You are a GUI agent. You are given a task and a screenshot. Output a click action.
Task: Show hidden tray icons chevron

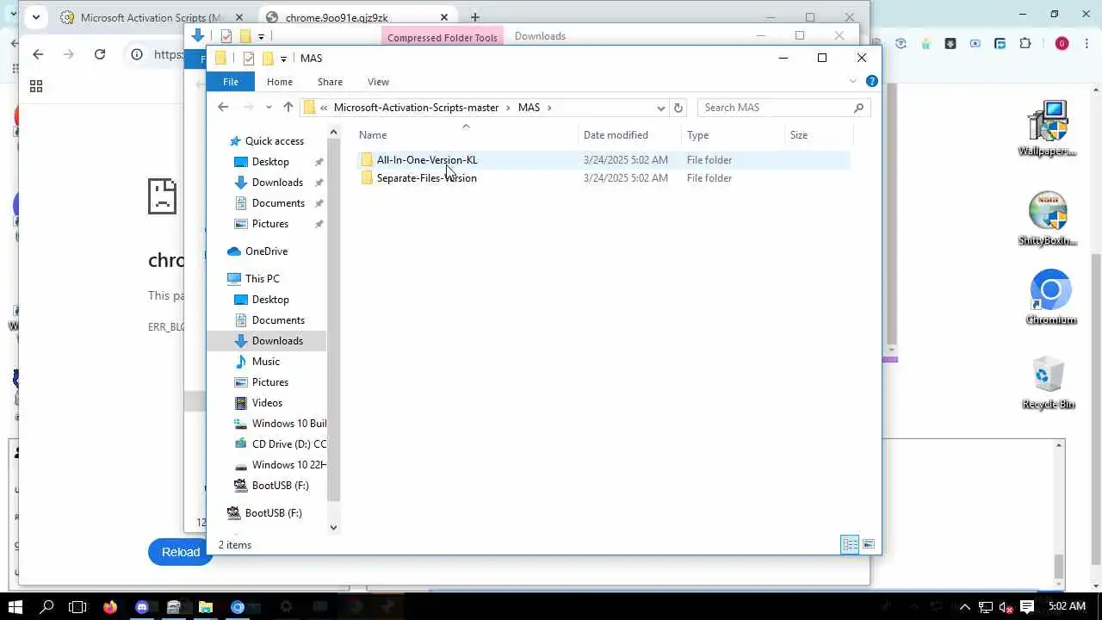(965, 607)
